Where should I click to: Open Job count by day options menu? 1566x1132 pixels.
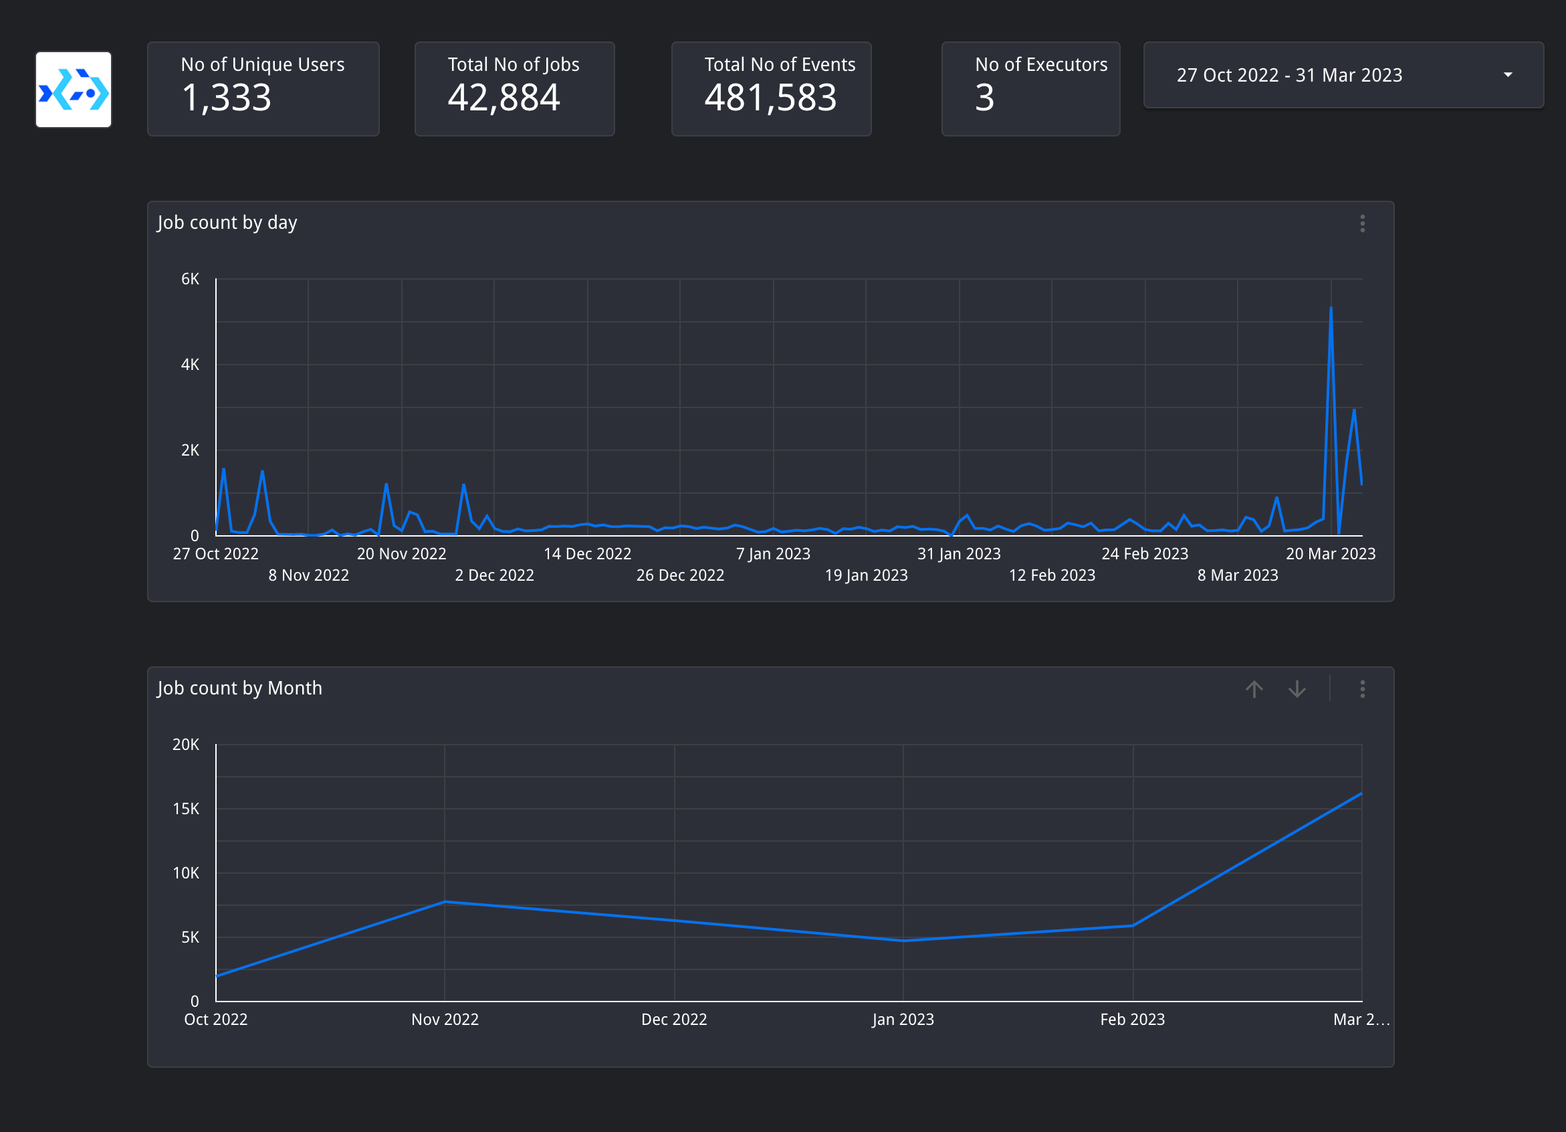pyautogui.click(x=1361, y=223)
